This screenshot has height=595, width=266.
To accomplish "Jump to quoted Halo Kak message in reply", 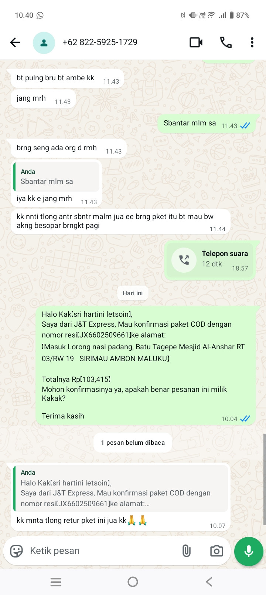I will click(120, 488).
